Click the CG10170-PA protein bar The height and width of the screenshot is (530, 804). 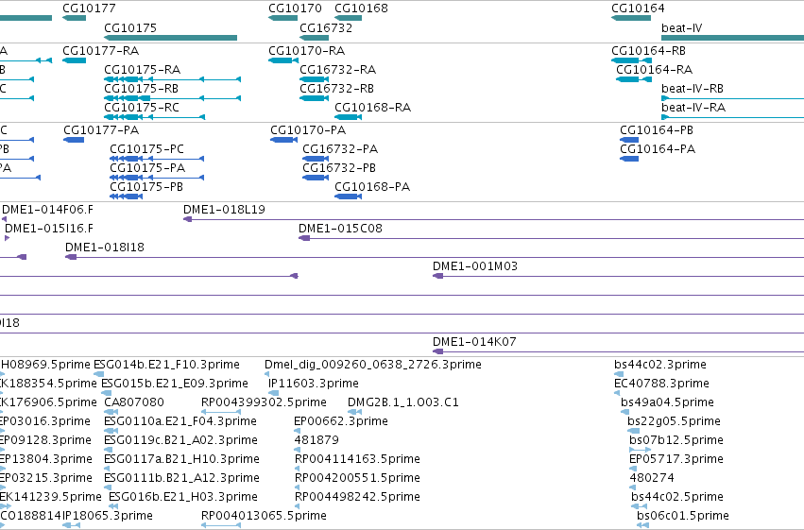click(x=283, y=140)
